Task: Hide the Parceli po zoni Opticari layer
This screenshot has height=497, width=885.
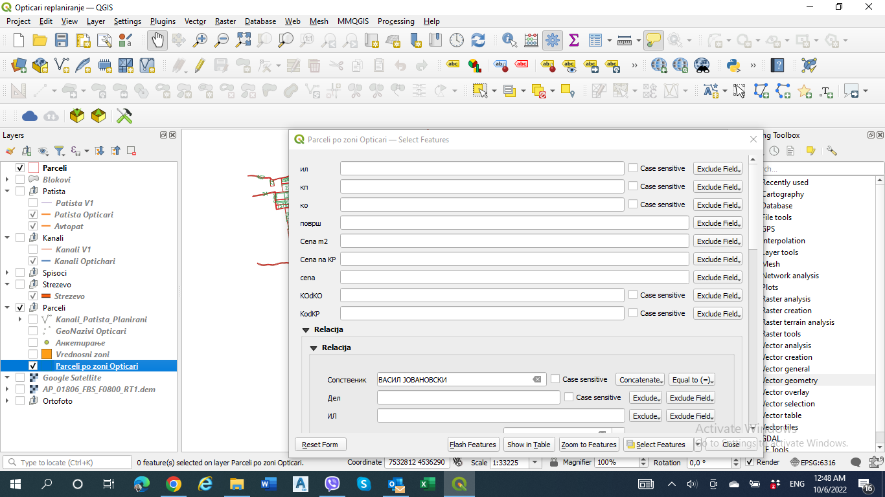Action: (32, 366)
